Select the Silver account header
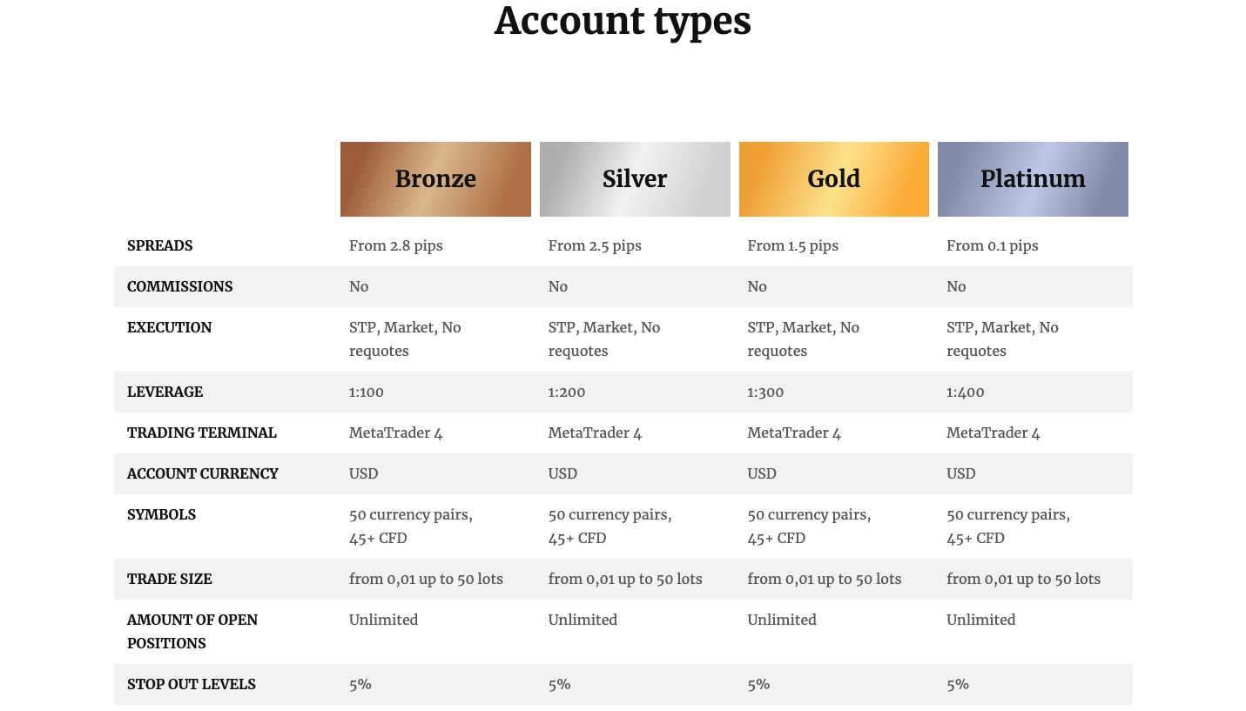 [x=635, y=179]
